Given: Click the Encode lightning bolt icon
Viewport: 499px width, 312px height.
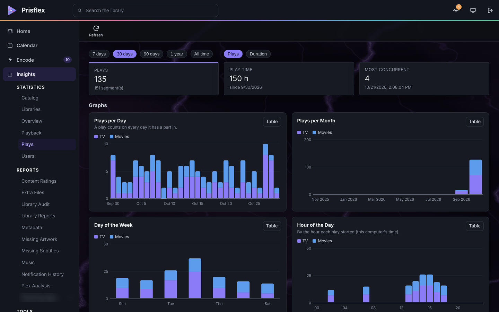Looking at the screenshot, I should click(x=10, y=60).
